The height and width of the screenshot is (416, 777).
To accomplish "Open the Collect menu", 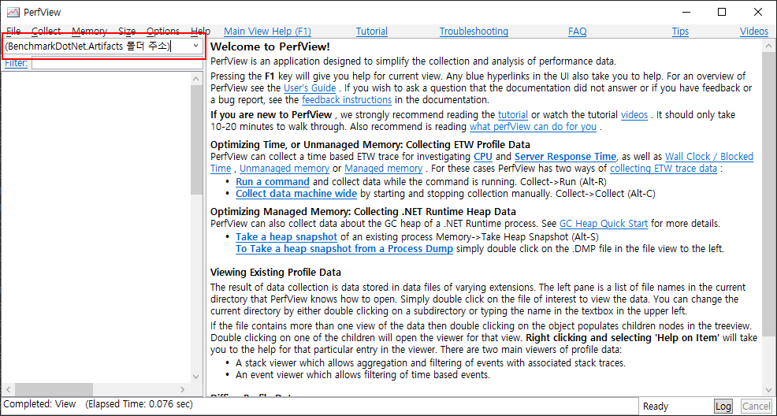I will pyautogui.click(x=46, y=32).
